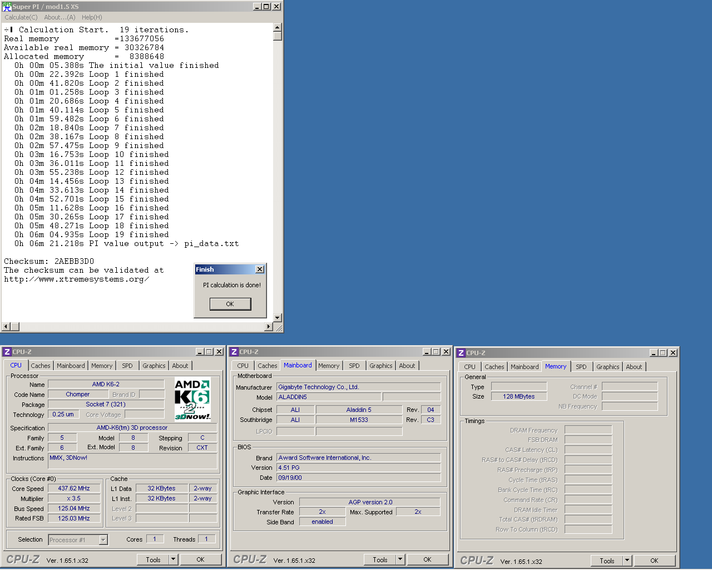Click the Rated FSB value 125.03 MHz
The image size is (712, 570).
[74, 518]
